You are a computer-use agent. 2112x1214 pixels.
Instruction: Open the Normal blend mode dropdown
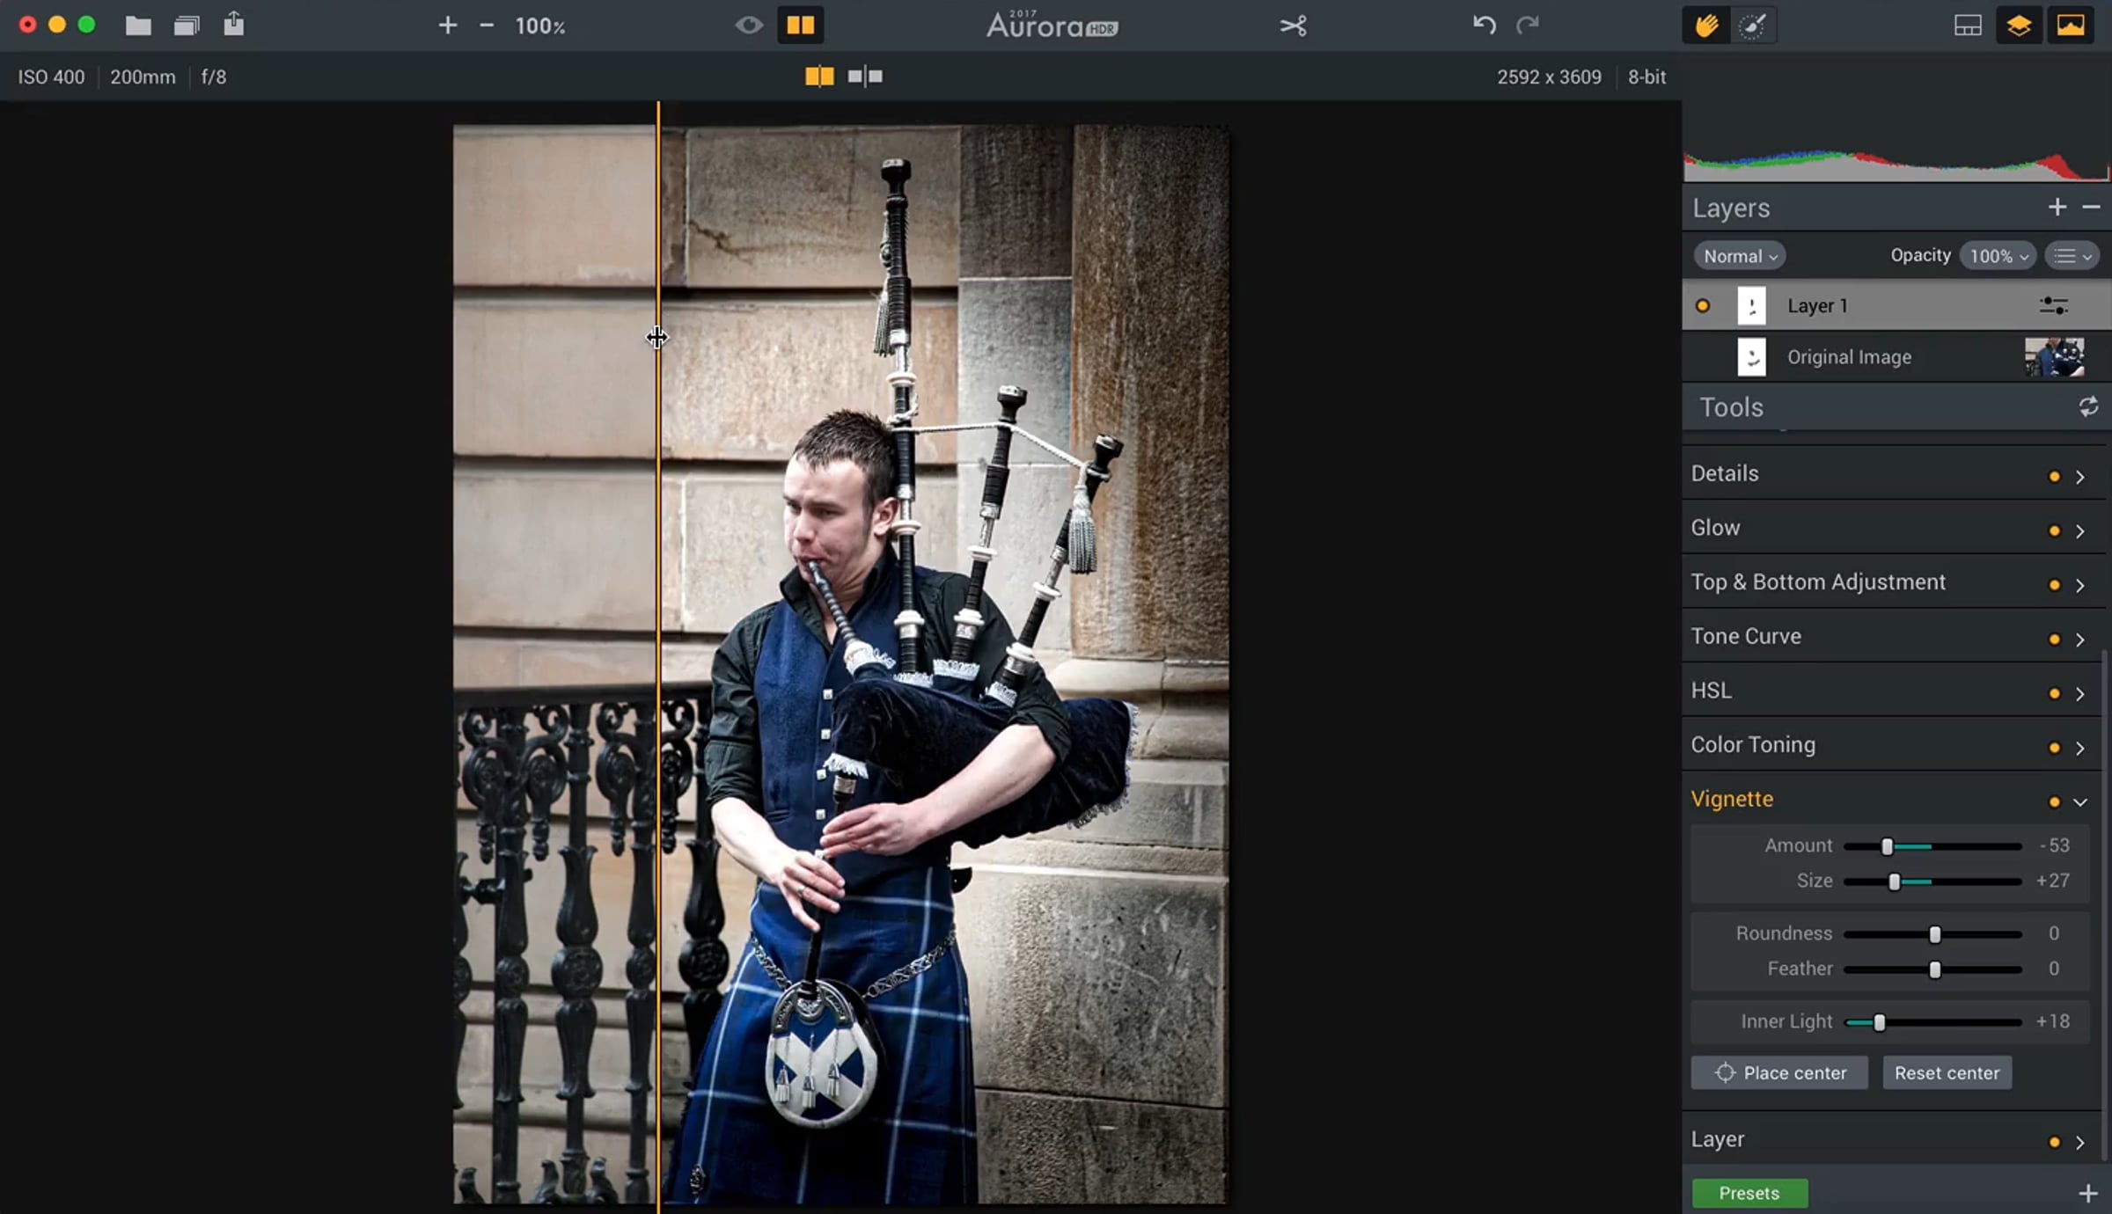1740,256
